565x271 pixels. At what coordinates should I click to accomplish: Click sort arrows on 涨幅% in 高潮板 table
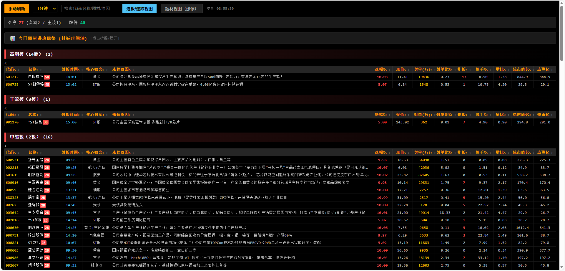tap(389, 70)
